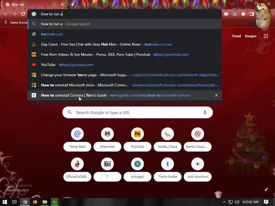
Task: Start voice search with the microphone
Action: point(205,112)
